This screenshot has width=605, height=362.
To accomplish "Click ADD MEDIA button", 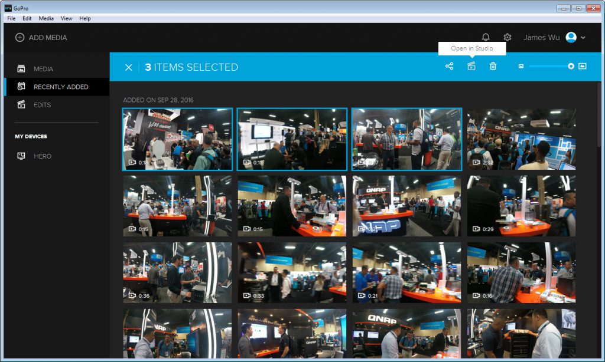I will pyautogui.click(x=41, y=37).
